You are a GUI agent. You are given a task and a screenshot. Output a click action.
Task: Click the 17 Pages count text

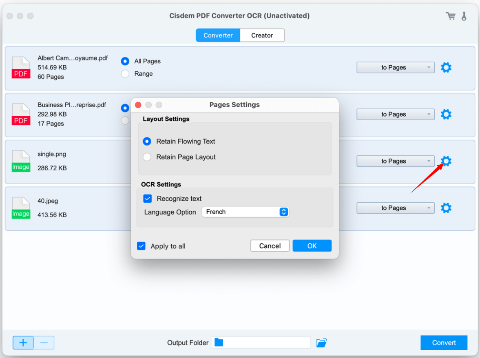(x=51, y=124)
